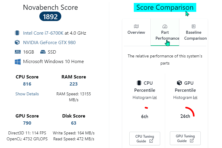Click the GPU Tuning Guide button
This screenshot has height=148, width=222.
click(x=185, y=139)
